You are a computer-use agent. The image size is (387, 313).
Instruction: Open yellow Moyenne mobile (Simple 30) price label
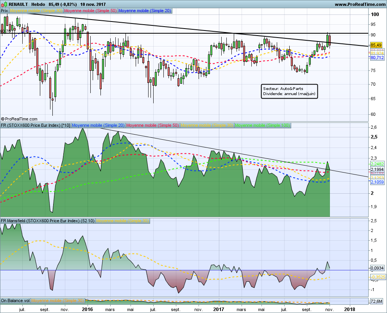point(36,11)
